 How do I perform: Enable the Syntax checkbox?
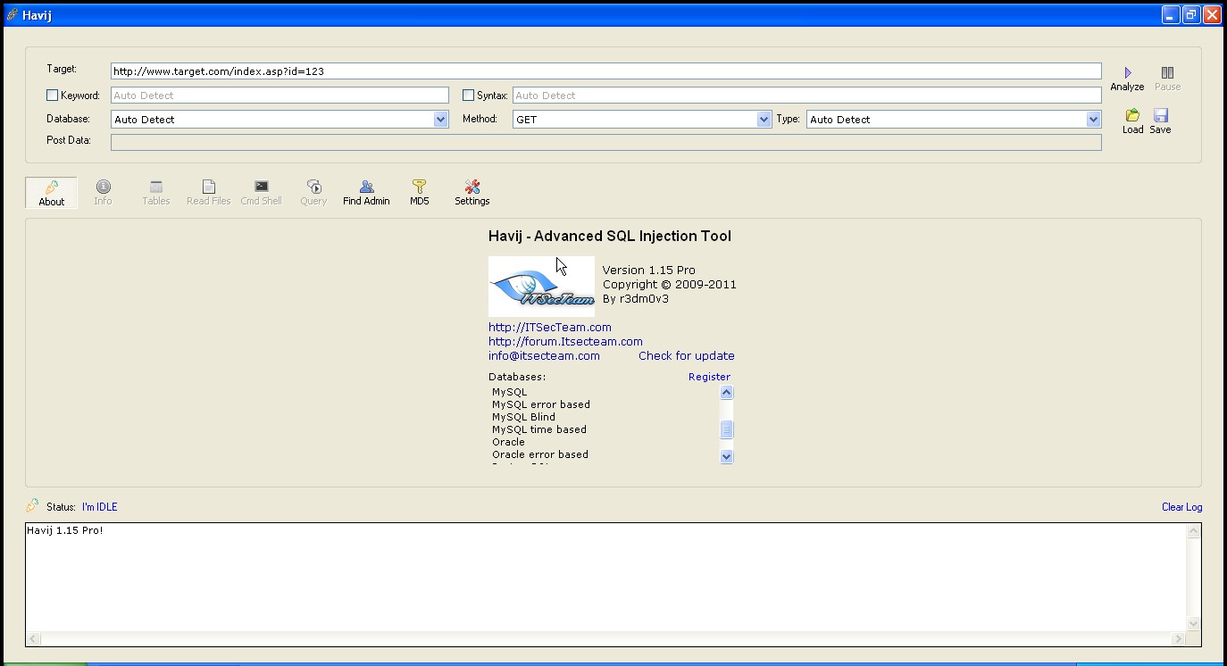point(468,95)
